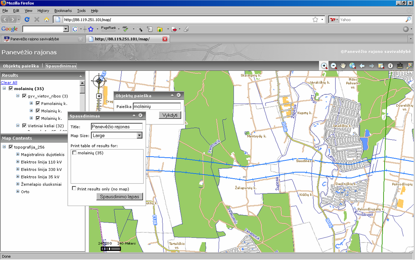Click Google toolbar AutoFill form icon
The height and width of the screenshot is (260, 415).
click(x=150, y=29)
